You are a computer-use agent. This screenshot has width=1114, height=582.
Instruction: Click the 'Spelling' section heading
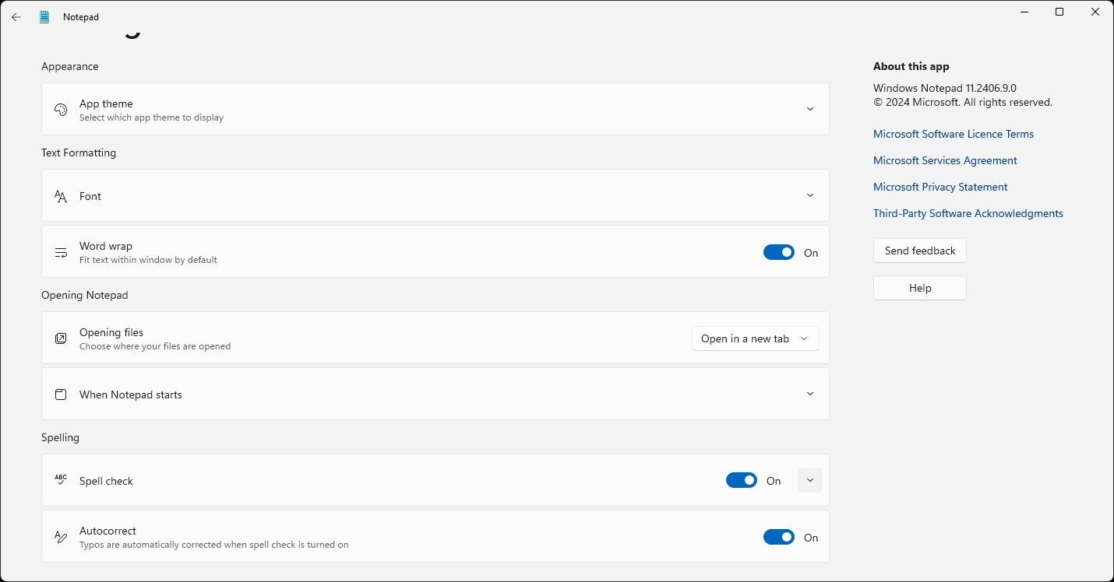click(x=60, y=437)
